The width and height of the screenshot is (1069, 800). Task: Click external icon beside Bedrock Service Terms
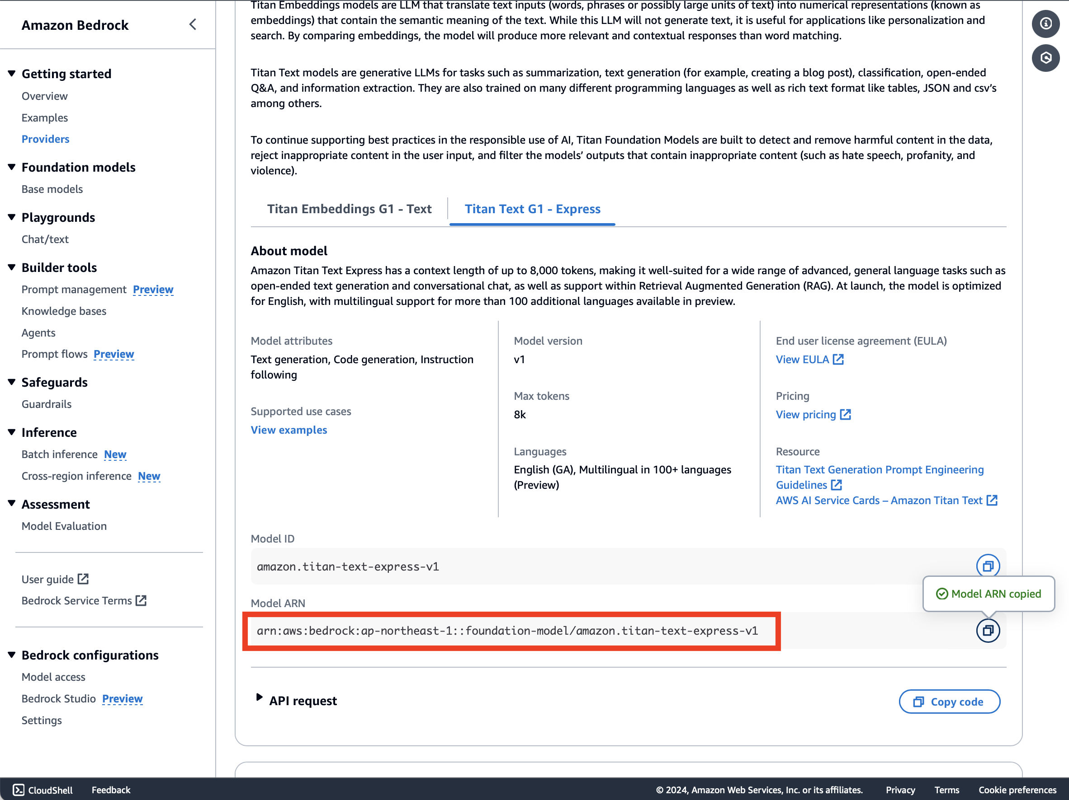pyautogui.click(x=141, y=601)
